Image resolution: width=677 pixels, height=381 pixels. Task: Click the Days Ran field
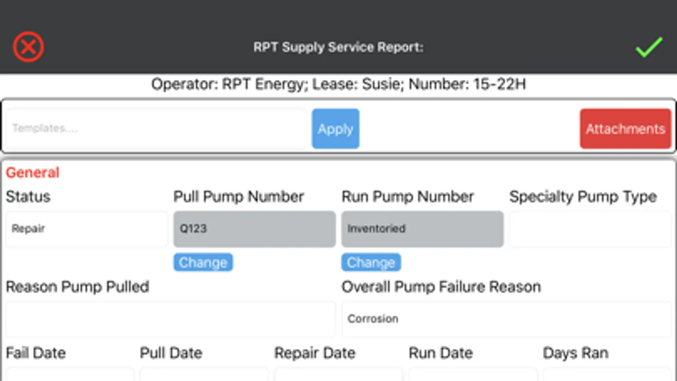click(x=607, y=374)
